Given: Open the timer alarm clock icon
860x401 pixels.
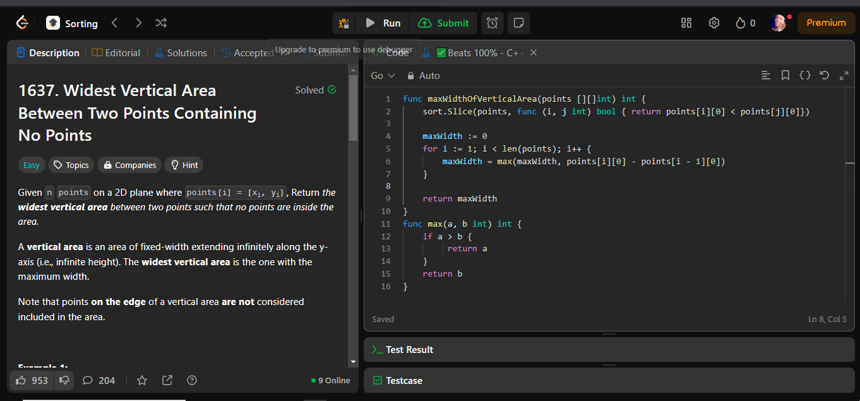Looking at the screenshot, I should [x=493, y=23].
